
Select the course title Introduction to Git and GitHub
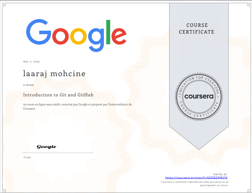[58, 95]
